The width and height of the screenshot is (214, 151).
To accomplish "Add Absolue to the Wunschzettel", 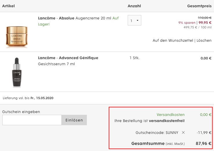I will 173,41.
